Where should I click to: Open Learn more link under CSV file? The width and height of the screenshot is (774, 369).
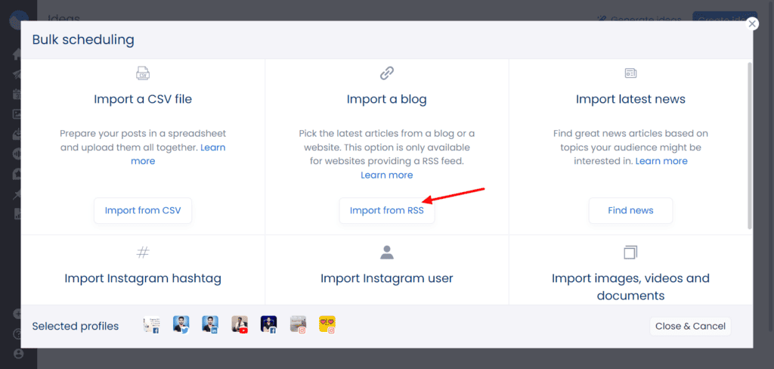pos(178,154)
